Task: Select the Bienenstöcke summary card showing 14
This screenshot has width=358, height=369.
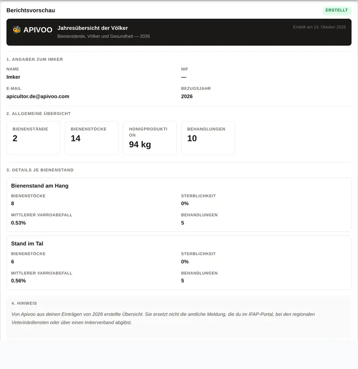Action: (92, 138)
